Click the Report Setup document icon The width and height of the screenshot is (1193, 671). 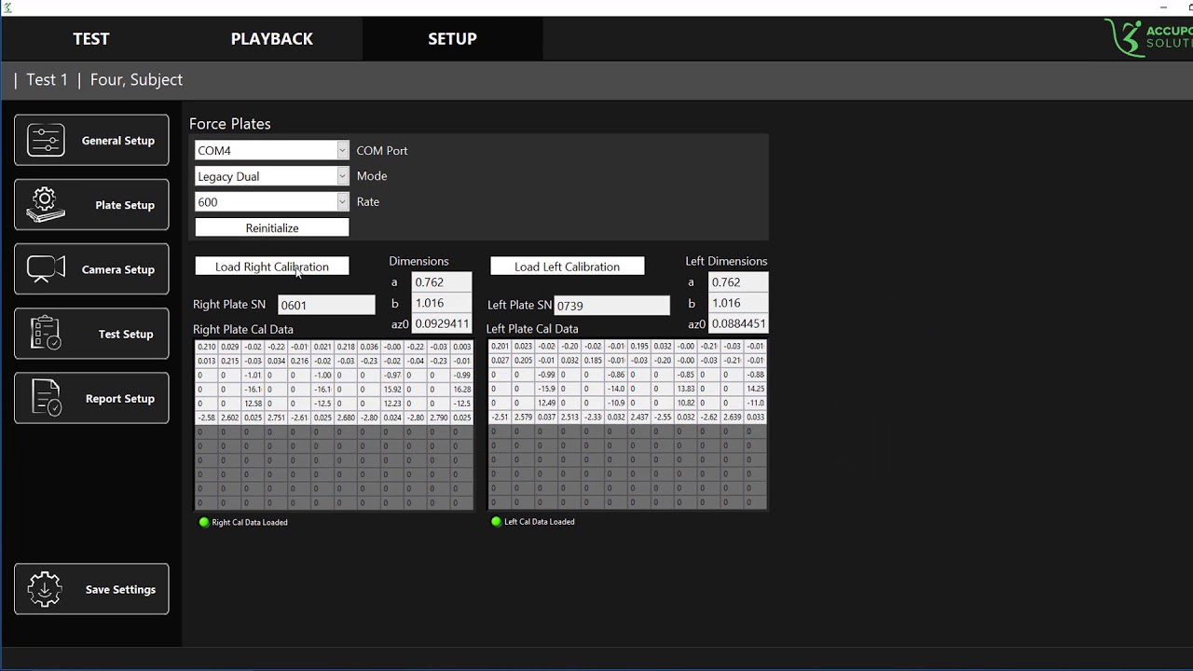click(46, 397)
